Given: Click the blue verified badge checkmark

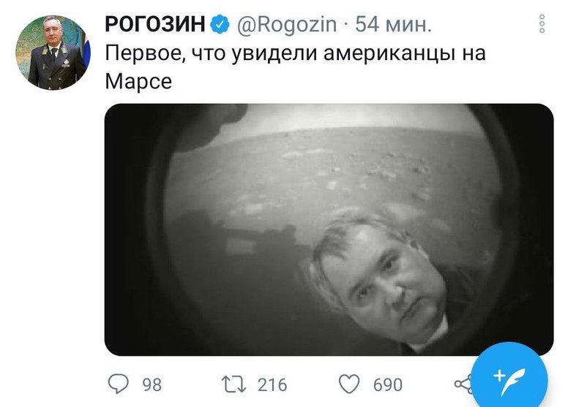Looking at the screenshot, I should (x=220, y=24).
